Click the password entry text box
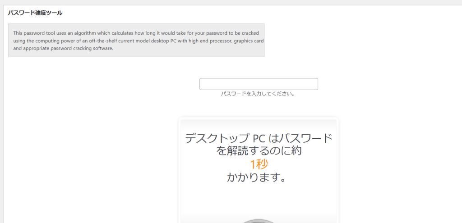 tap(259, 84)
